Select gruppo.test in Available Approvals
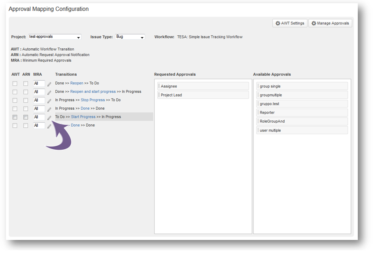This screenshot has height=253, width=374. point(302,104)
